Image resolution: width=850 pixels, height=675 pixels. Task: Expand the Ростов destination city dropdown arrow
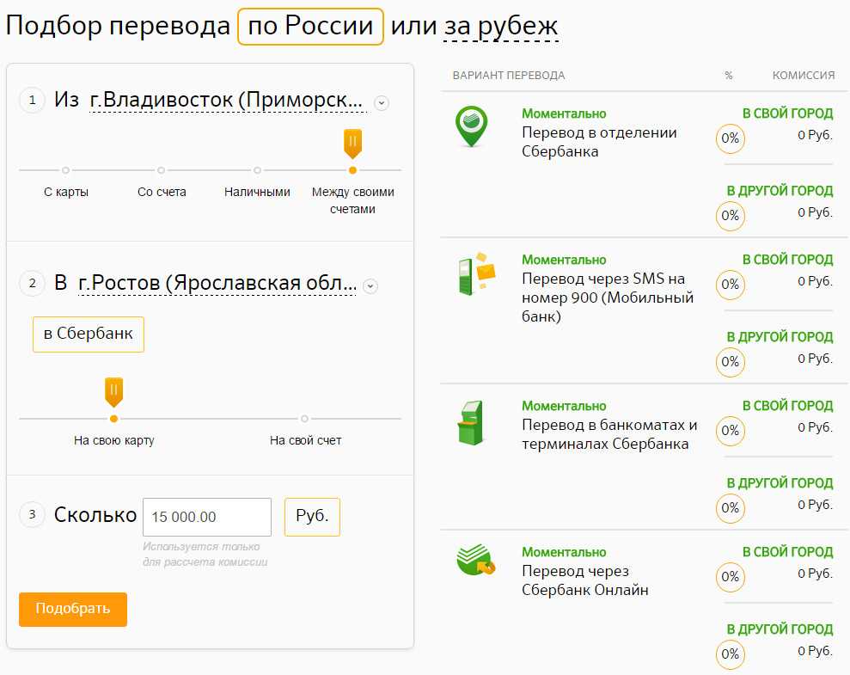[x=370, y=286]
